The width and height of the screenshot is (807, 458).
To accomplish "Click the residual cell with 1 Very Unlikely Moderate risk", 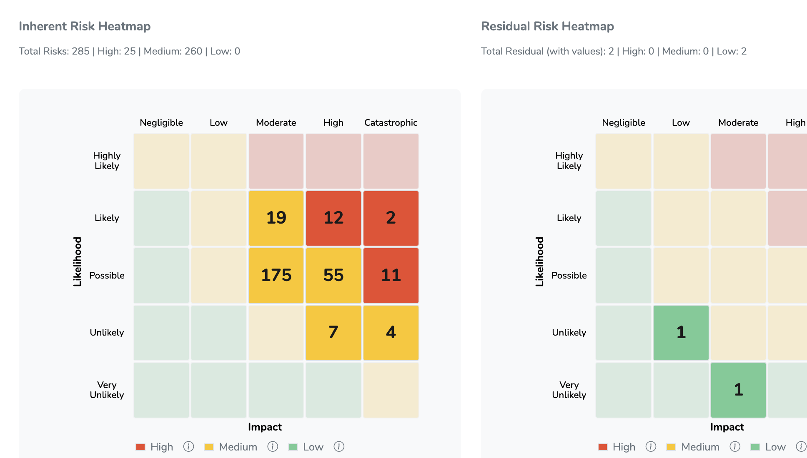I will click(x=738, y=390).
